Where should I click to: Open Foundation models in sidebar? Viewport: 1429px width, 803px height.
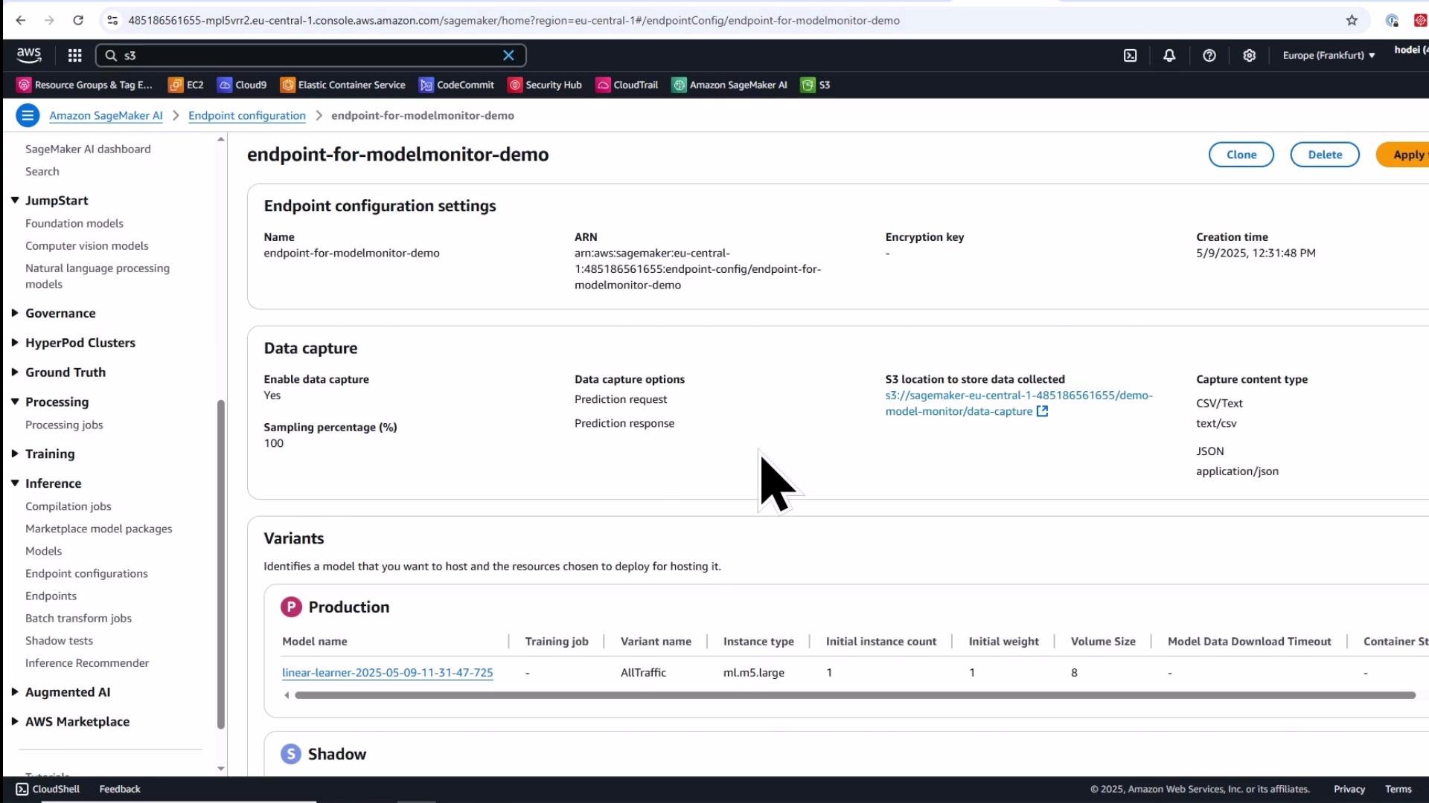point(74,223)
